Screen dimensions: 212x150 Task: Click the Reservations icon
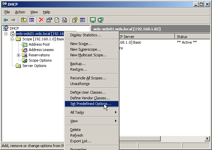pos(25,55)
